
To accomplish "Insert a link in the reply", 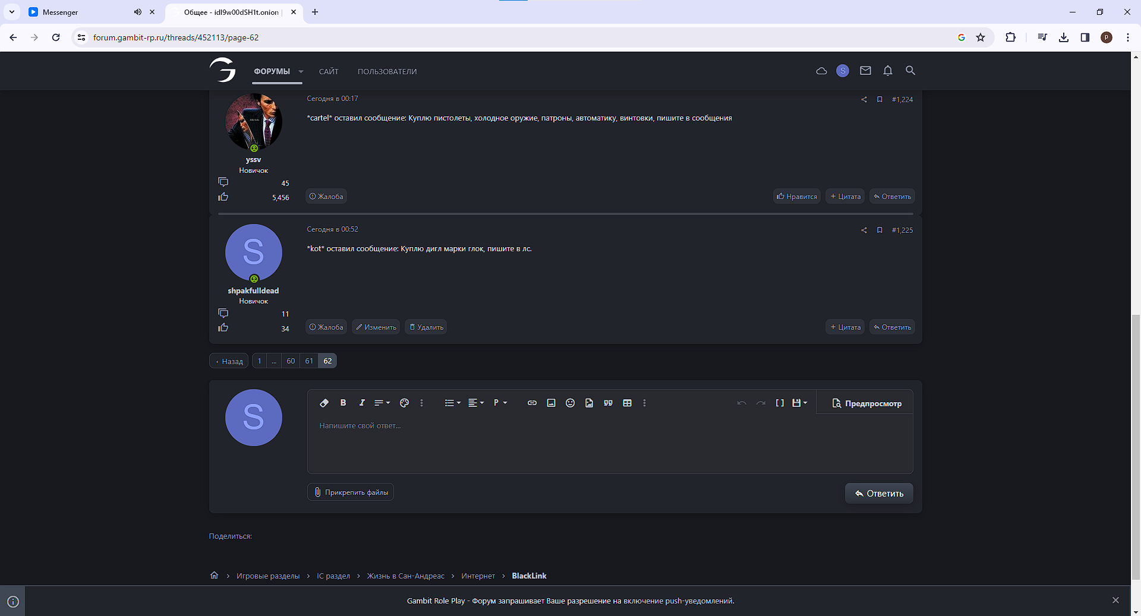I will [532, 403].
